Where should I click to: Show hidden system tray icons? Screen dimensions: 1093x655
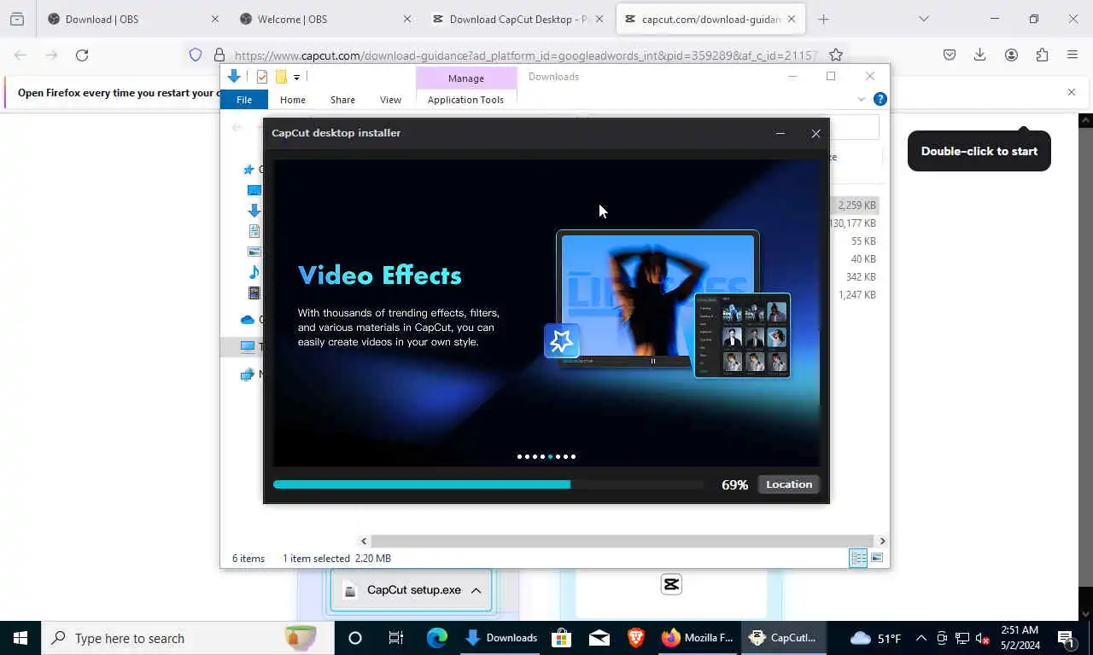(921, 638)
